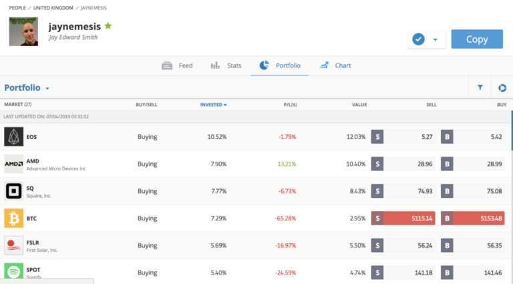
Task: Click Advanced Micro Devices Inc name
Action: 56,168
